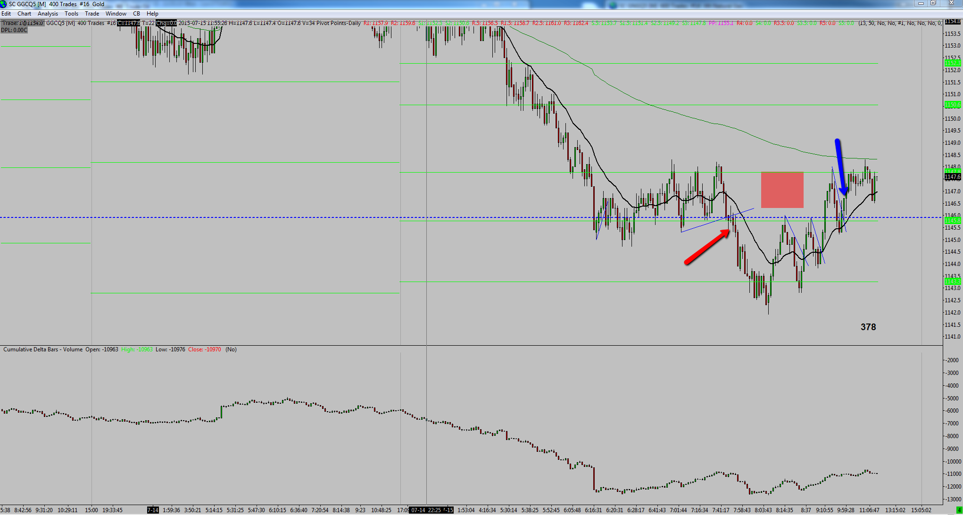
Task: Click the "DPL: 0.00C" daily profit label
Action: (14, 30)
